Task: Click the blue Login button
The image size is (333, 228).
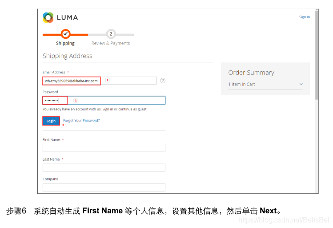Action: pos(51,121)
